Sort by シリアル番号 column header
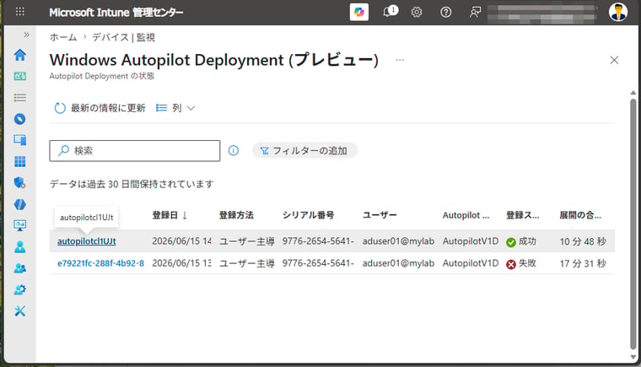 click(x=308, y=215)
